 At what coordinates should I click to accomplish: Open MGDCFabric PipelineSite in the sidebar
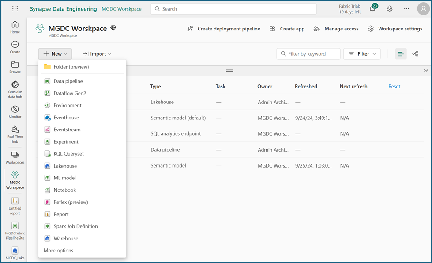tap(15, 231)
